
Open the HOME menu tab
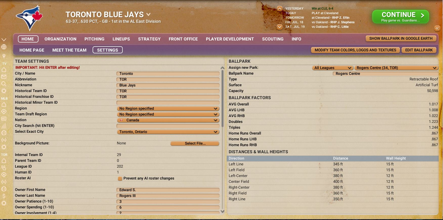[x=28, y=39]
